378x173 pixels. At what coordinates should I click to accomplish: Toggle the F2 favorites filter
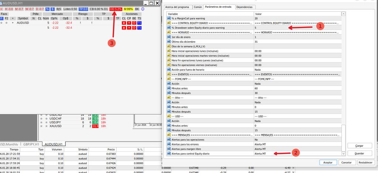point(7,18)
